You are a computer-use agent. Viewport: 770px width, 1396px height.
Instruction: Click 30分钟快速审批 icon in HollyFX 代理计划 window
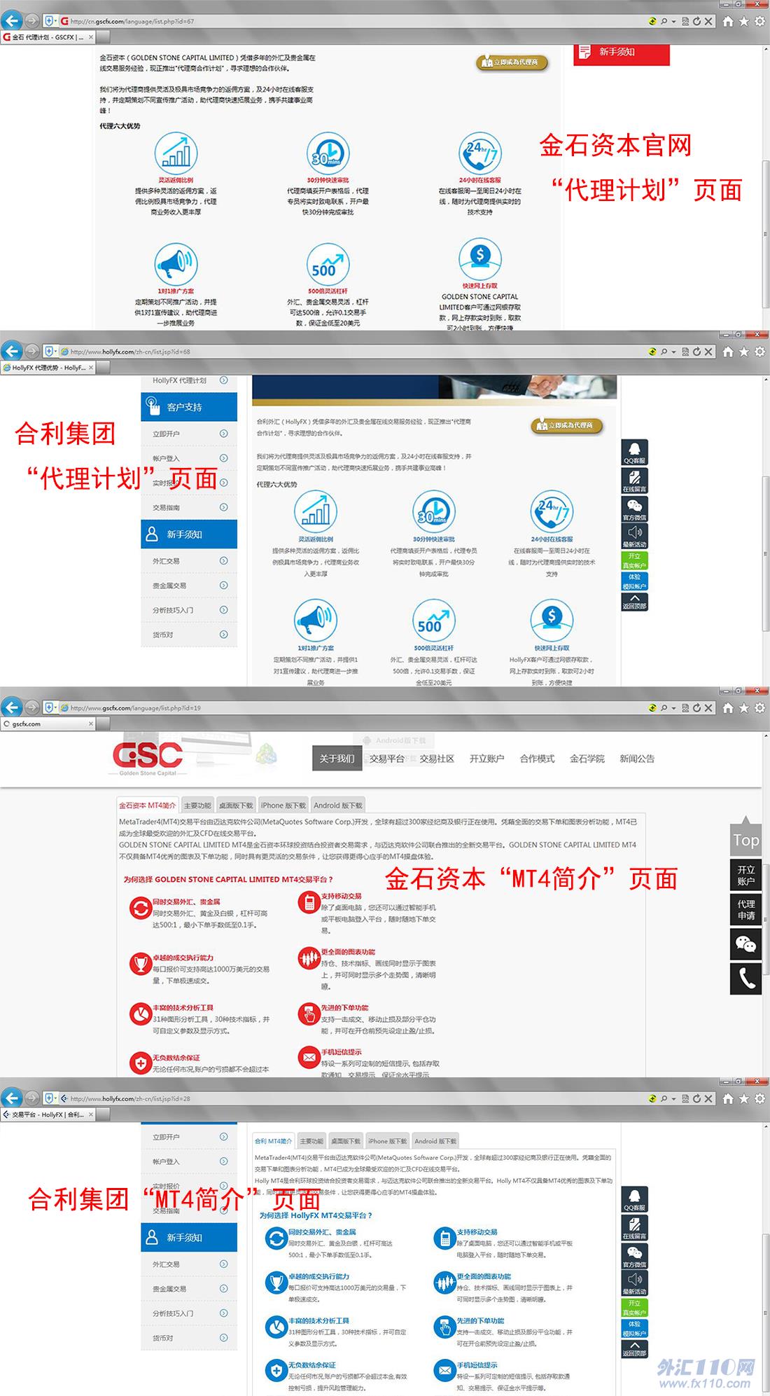pos(434,511)
